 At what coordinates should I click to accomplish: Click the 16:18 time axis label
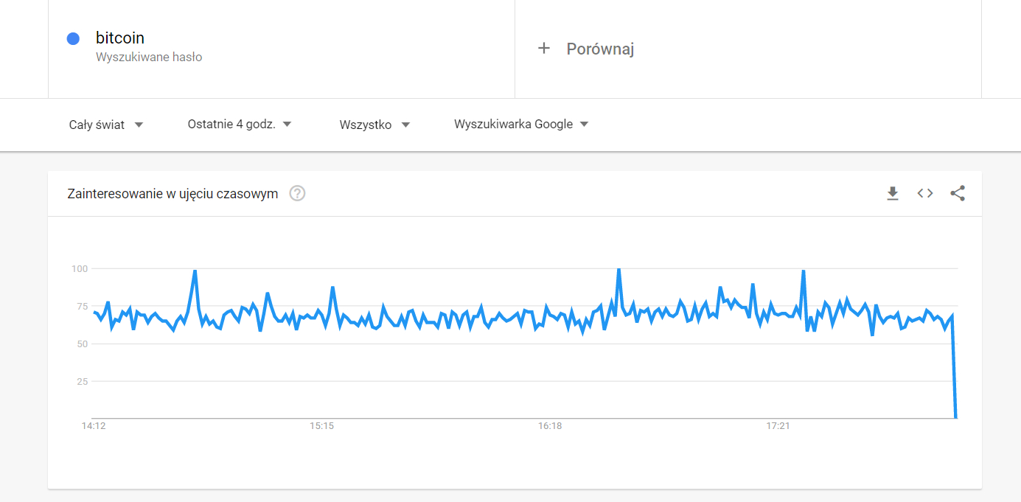coord(550,426)
